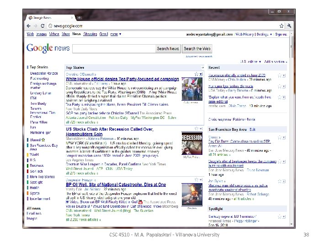This screenshot has width=329, height=246.
Task: Bookmark page using the address bar star
Action: pyautogui.click(x=281, y=26)
